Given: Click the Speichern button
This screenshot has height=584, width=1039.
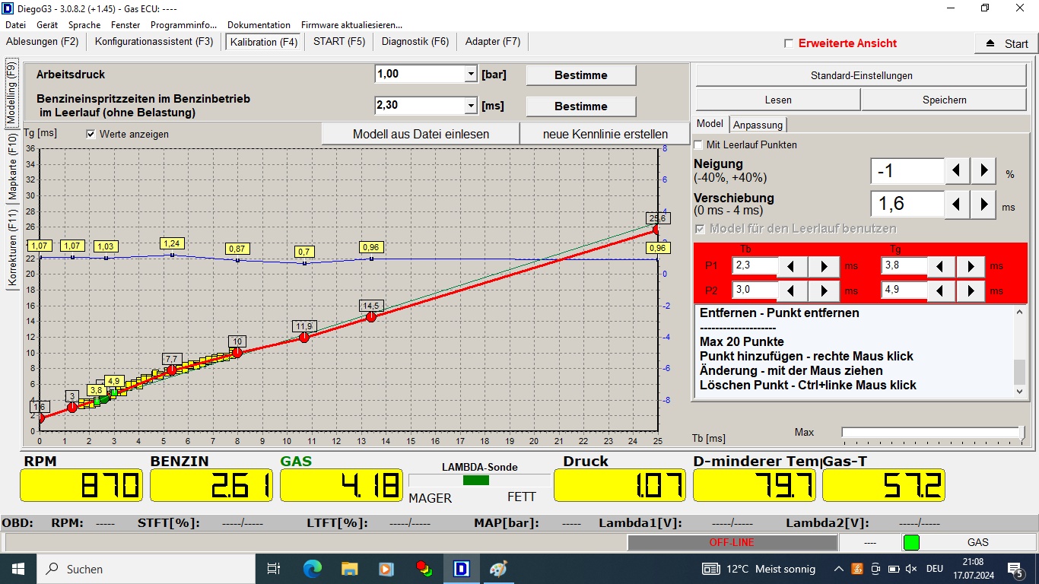Looking at the screenshot, I should pos(945,100).
